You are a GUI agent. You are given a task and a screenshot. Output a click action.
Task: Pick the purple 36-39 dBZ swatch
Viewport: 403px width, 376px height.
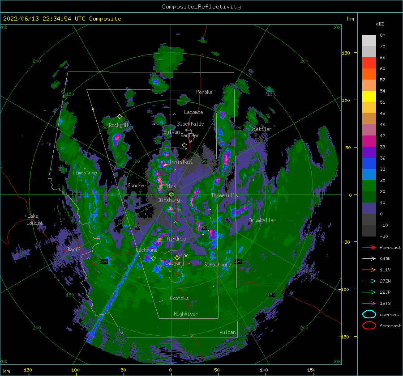click(369, 152)
